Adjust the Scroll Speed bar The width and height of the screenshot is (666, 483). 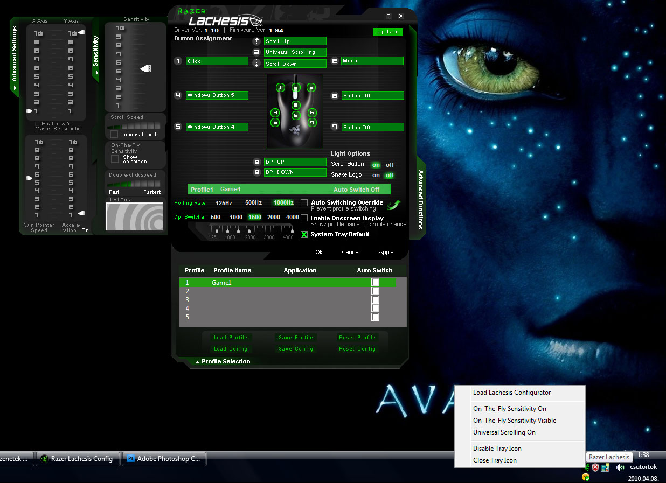point(134,125)
